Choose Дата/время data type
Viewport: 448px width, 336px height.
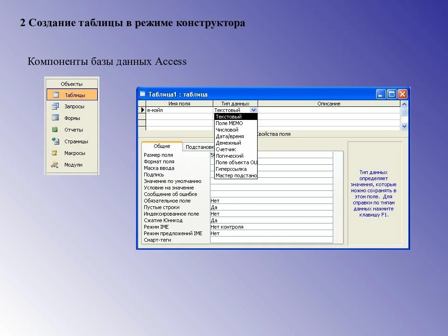pos(236,136)
